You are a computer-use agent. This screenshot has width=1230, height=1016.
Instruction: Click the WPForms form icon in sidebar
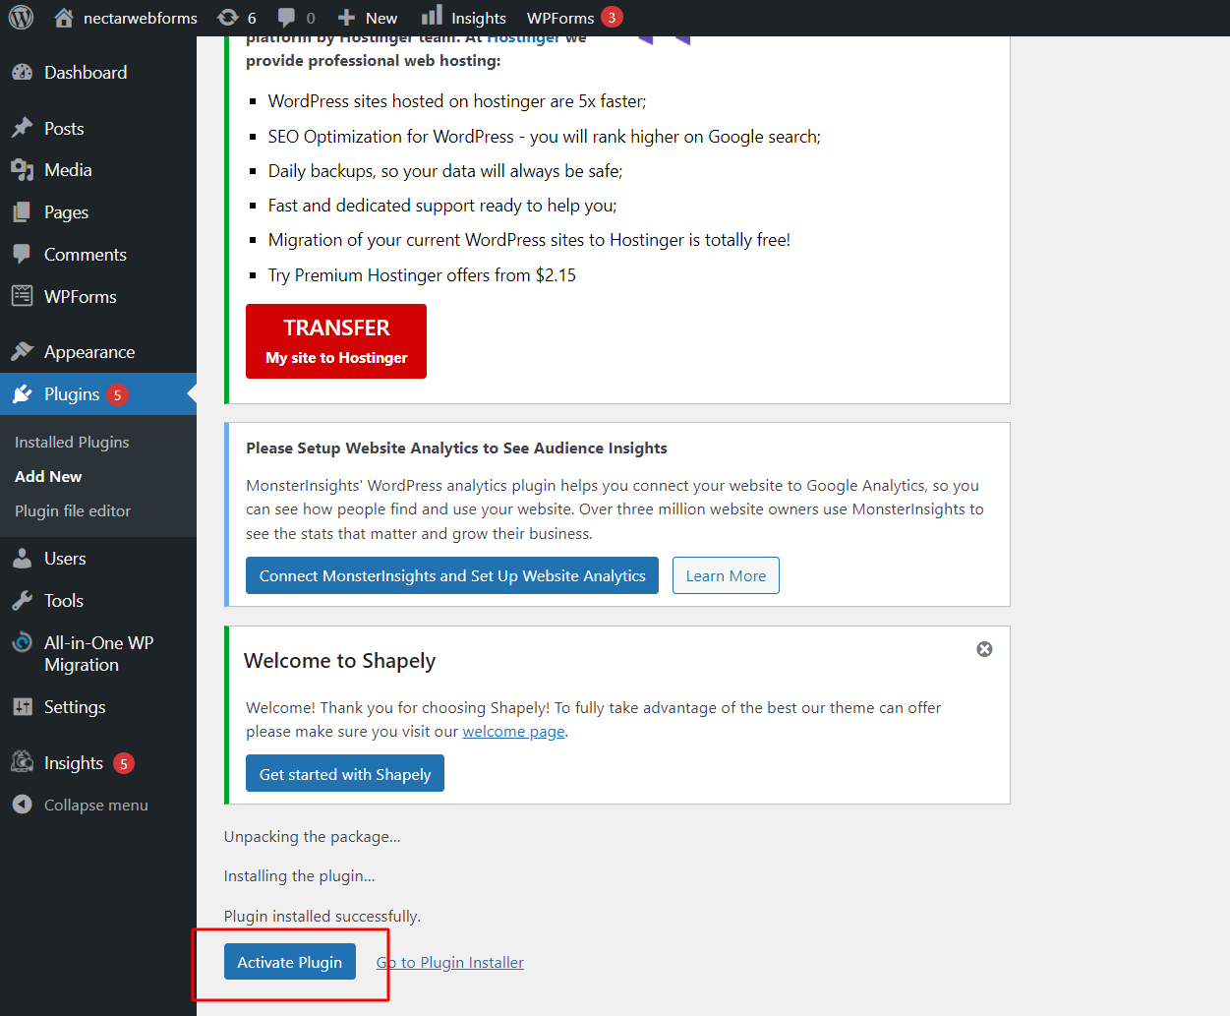(22, 296)
